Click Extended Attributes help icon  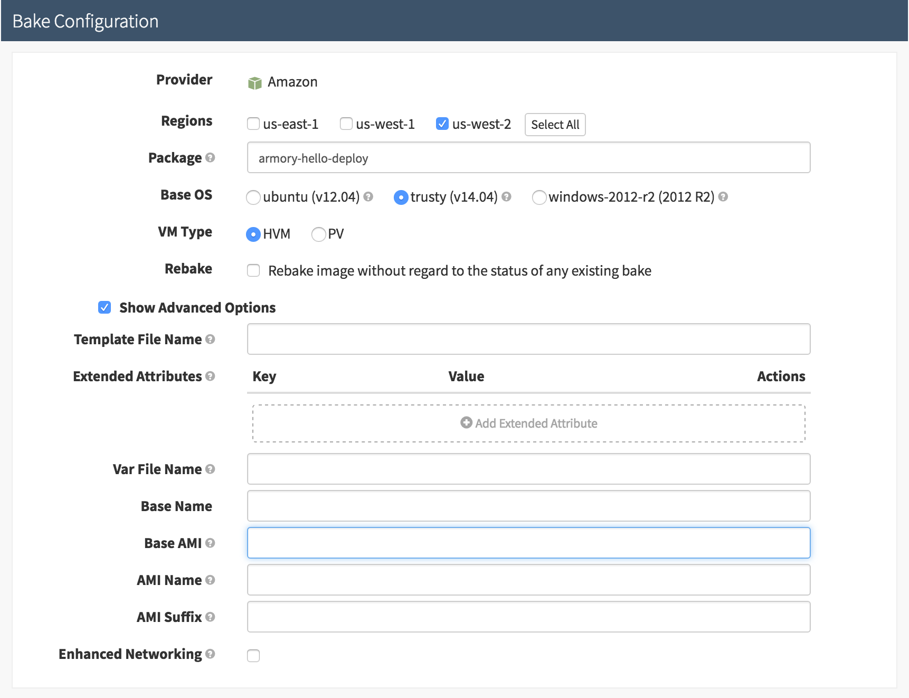(x=210, y=376)
